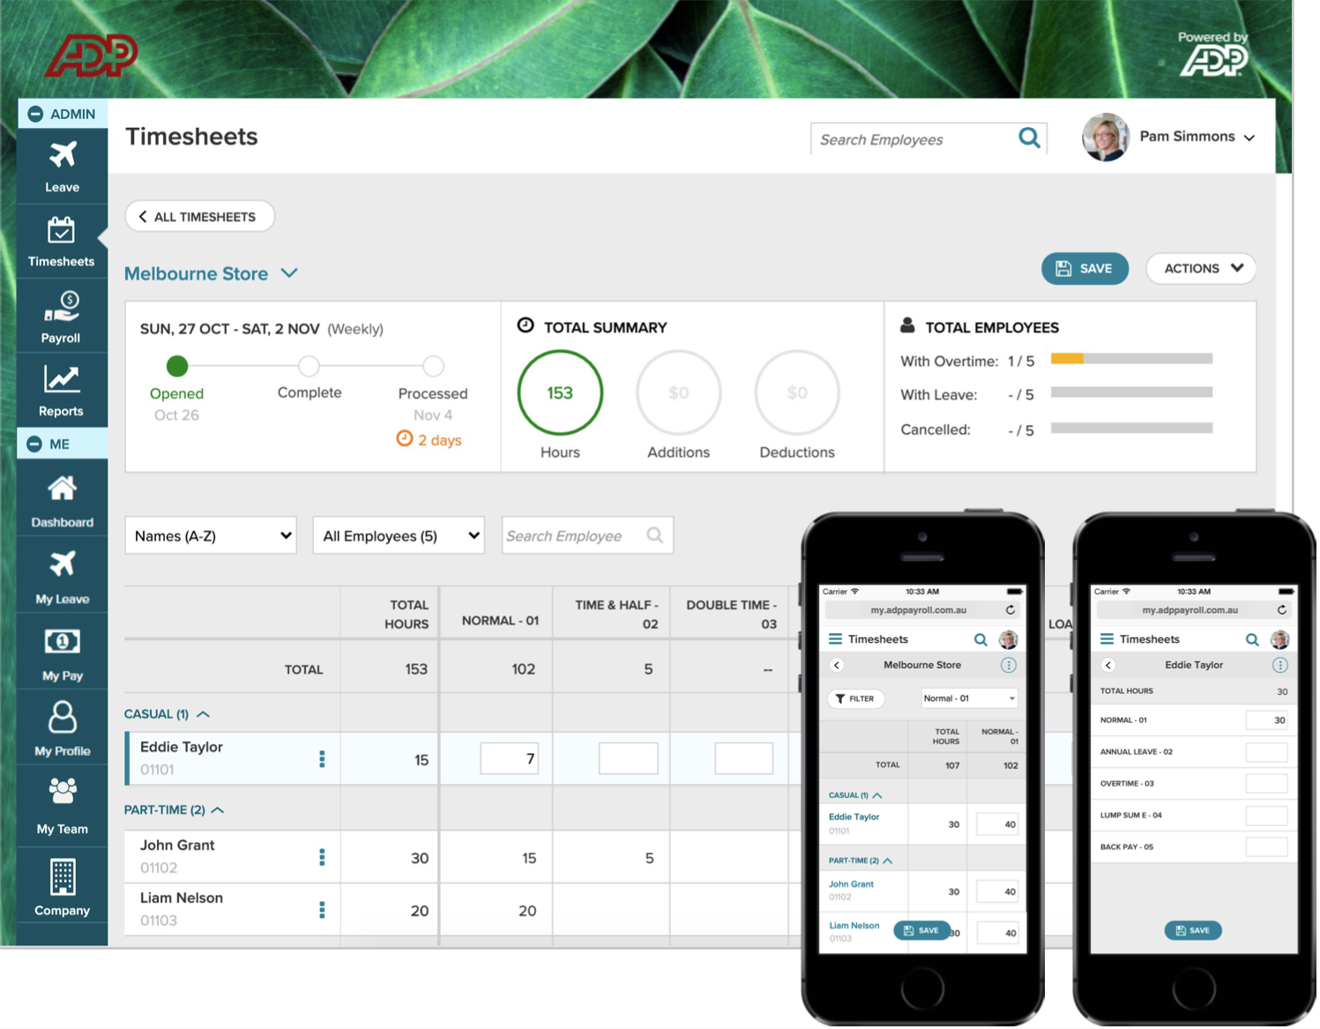Click the Deductions $0 summary circle
Image resolution: width=1320 pixels, height=1029 pixels.
pyautogui.click(x=797, y=393)
